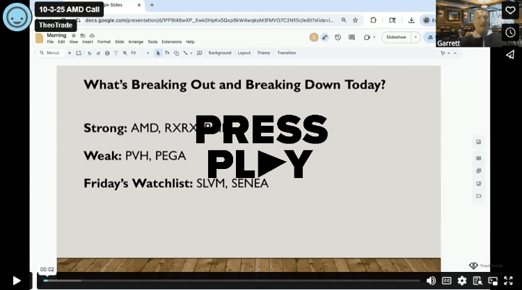This screenshot has width=522, height=290.
Task: Open the Format menu
Action: pos(104,42)
